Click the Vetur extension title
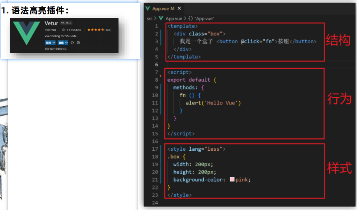 coord(51,23)
